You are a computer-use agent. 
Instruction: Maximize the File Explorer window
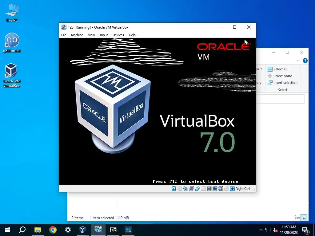point(287,52)
